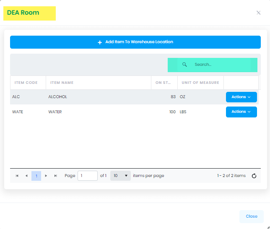Click the refresh icon in the pager
This screenshot has height=229, width=270.
(254, 176)
